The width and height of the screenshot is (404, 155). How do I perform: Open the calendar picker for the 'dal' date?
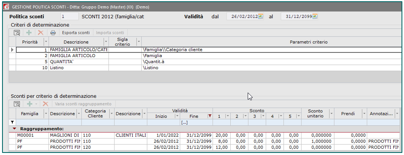point(261,17)
